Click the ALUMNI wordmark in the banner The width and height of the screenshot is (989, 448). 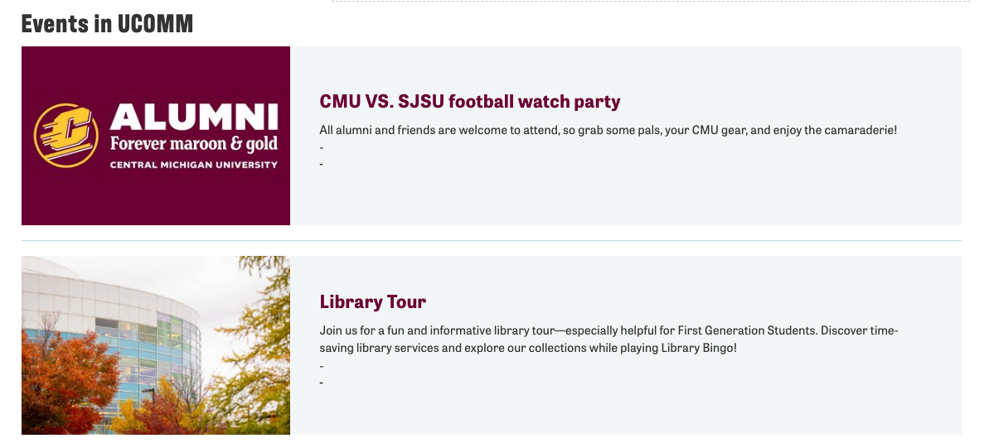coord(194,117)
